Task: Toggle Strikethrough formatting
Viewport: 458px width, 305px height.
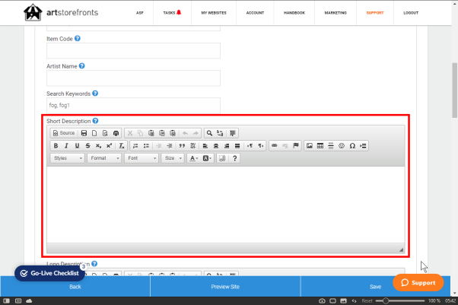Action: click(x=87, y=146)
